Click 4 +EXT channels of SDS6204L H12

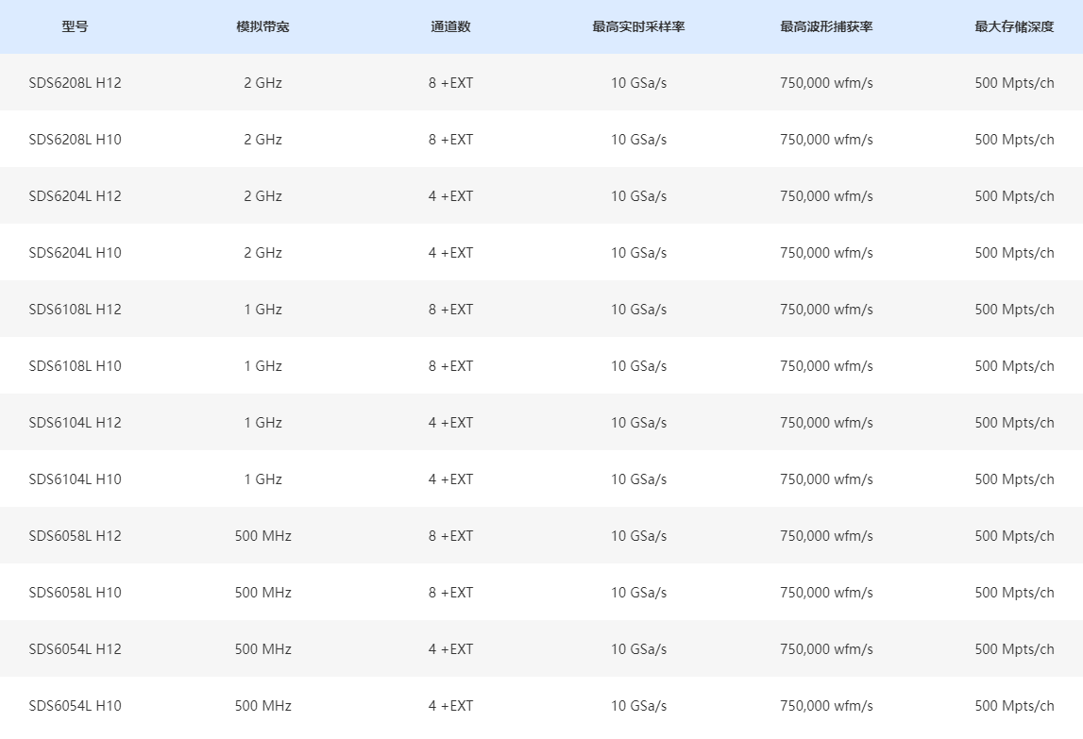coord(450,196)
